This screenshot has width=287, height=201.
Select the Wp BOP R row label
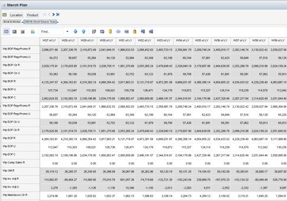coord(20,82)
